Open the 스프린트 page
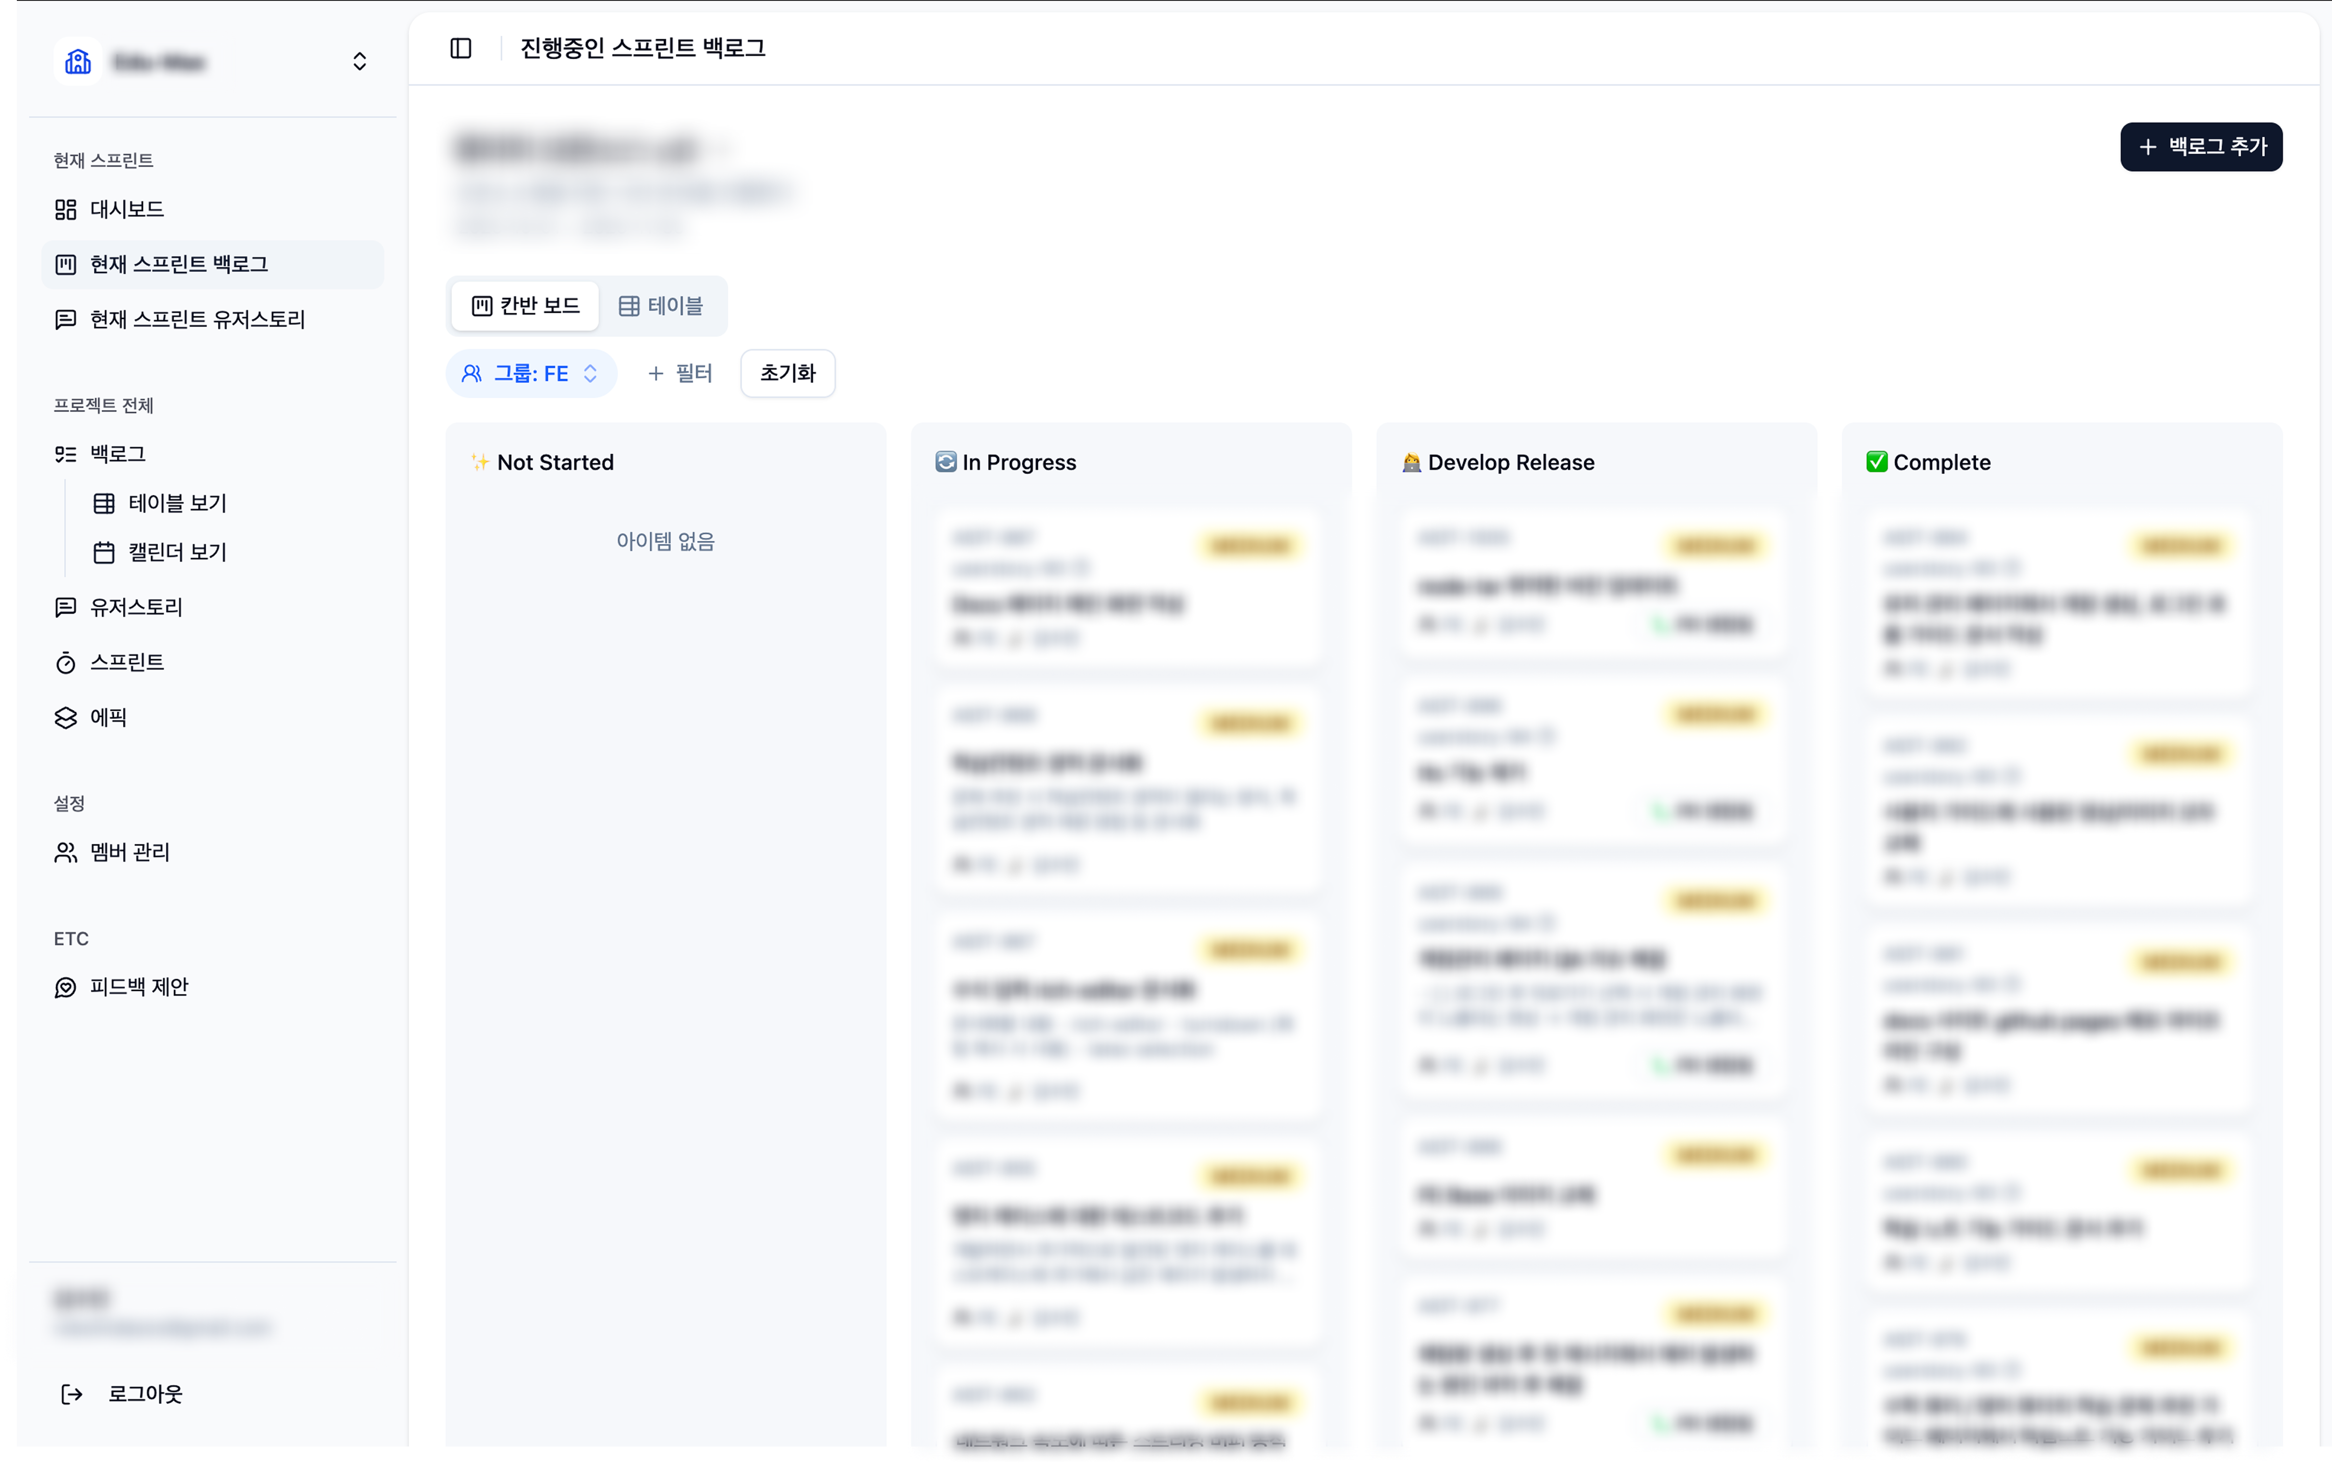 (128, 662)
